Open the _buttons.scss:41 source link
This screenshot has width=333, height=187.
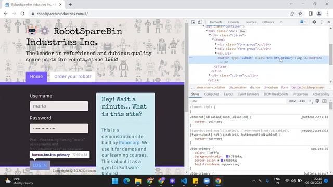[314, 117]
